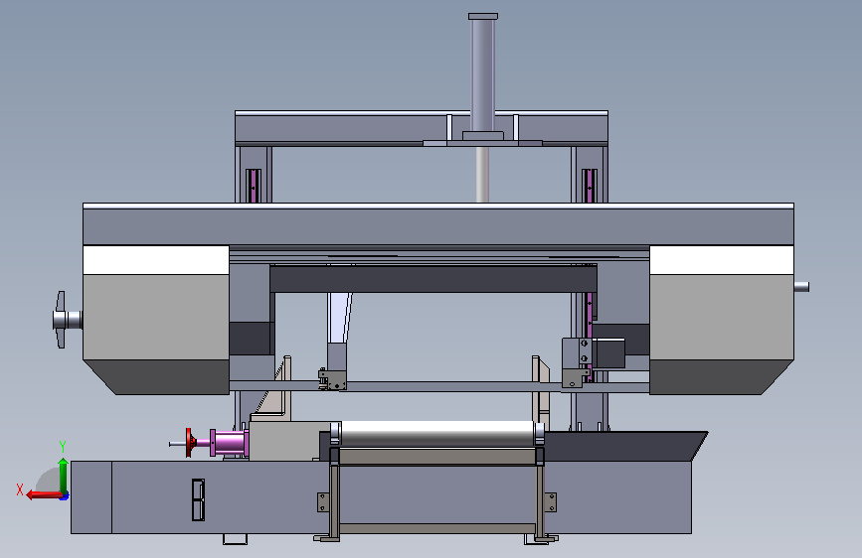
Task: Select the purple guide rail on upper right column
Action: point(590,186)
